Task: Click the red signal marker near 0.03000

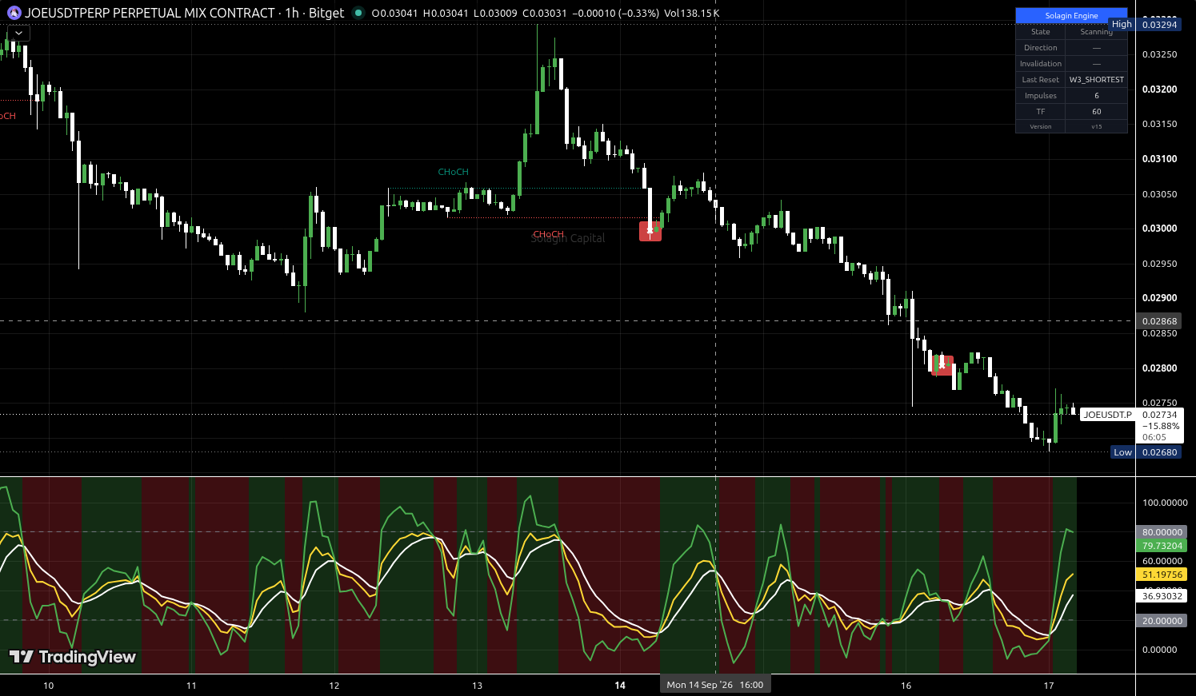Action: pos(650,231)
